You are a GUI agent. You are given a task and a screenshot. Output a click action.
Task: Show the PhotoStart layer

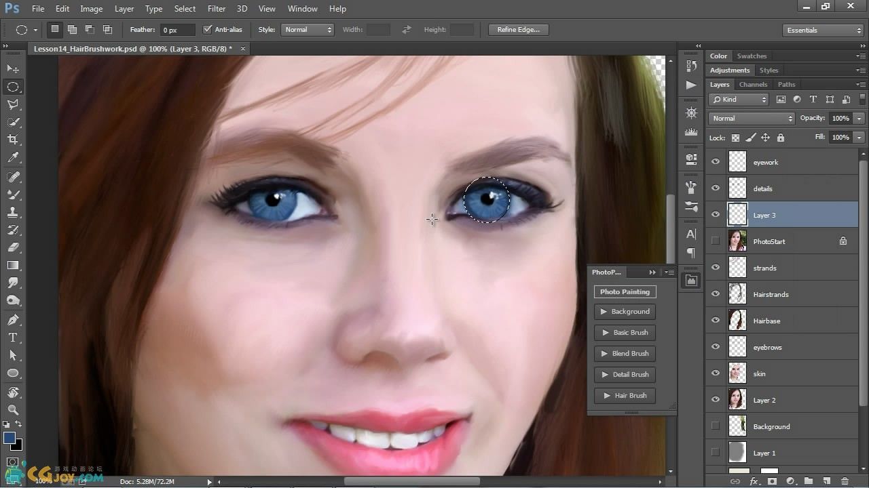[x=715, y=241]
